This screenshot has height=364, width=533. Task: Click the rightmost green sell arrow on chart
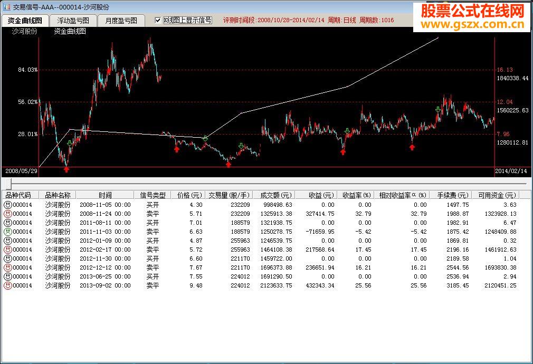[438, 109]
